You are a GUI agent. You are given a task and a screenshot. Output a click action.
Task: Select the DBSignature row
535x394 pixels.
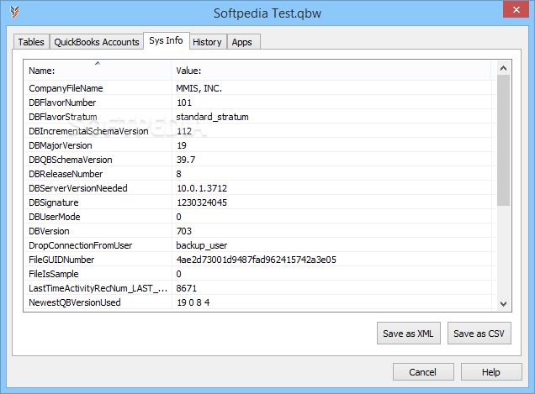pyautogui.click(x=260, y=202)
